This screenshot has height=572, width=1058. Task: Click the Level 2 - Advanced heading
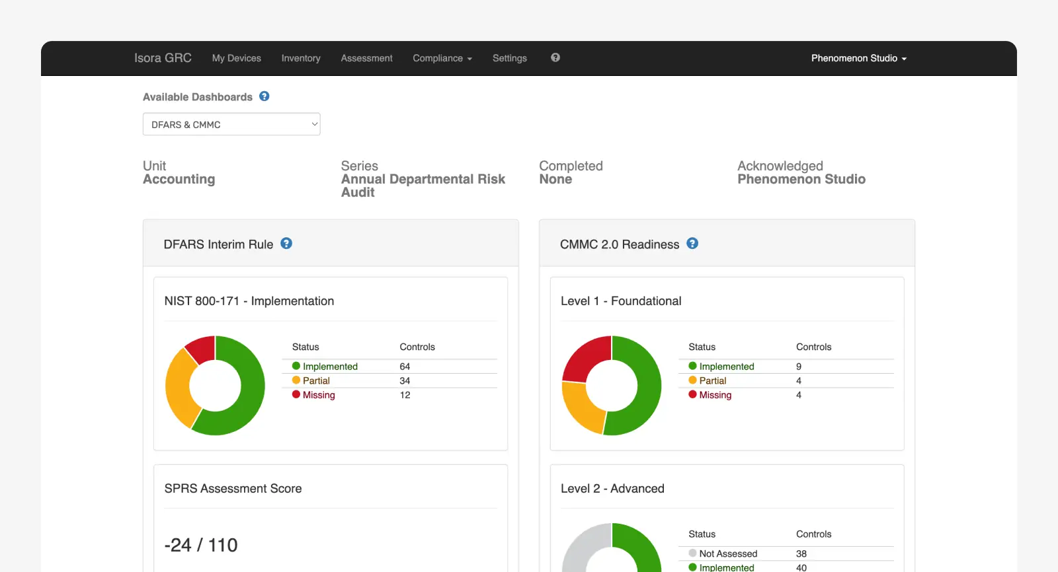click(x=612, y=489)
